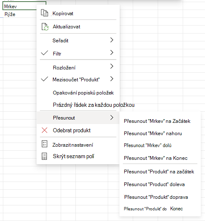Select Přesunout "Mrkev" na Začátek
The image size is (205, 221).
(157, 121)
